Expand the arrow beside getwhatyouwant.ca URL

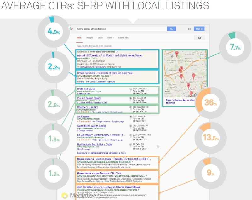click(x=139, y=190)
